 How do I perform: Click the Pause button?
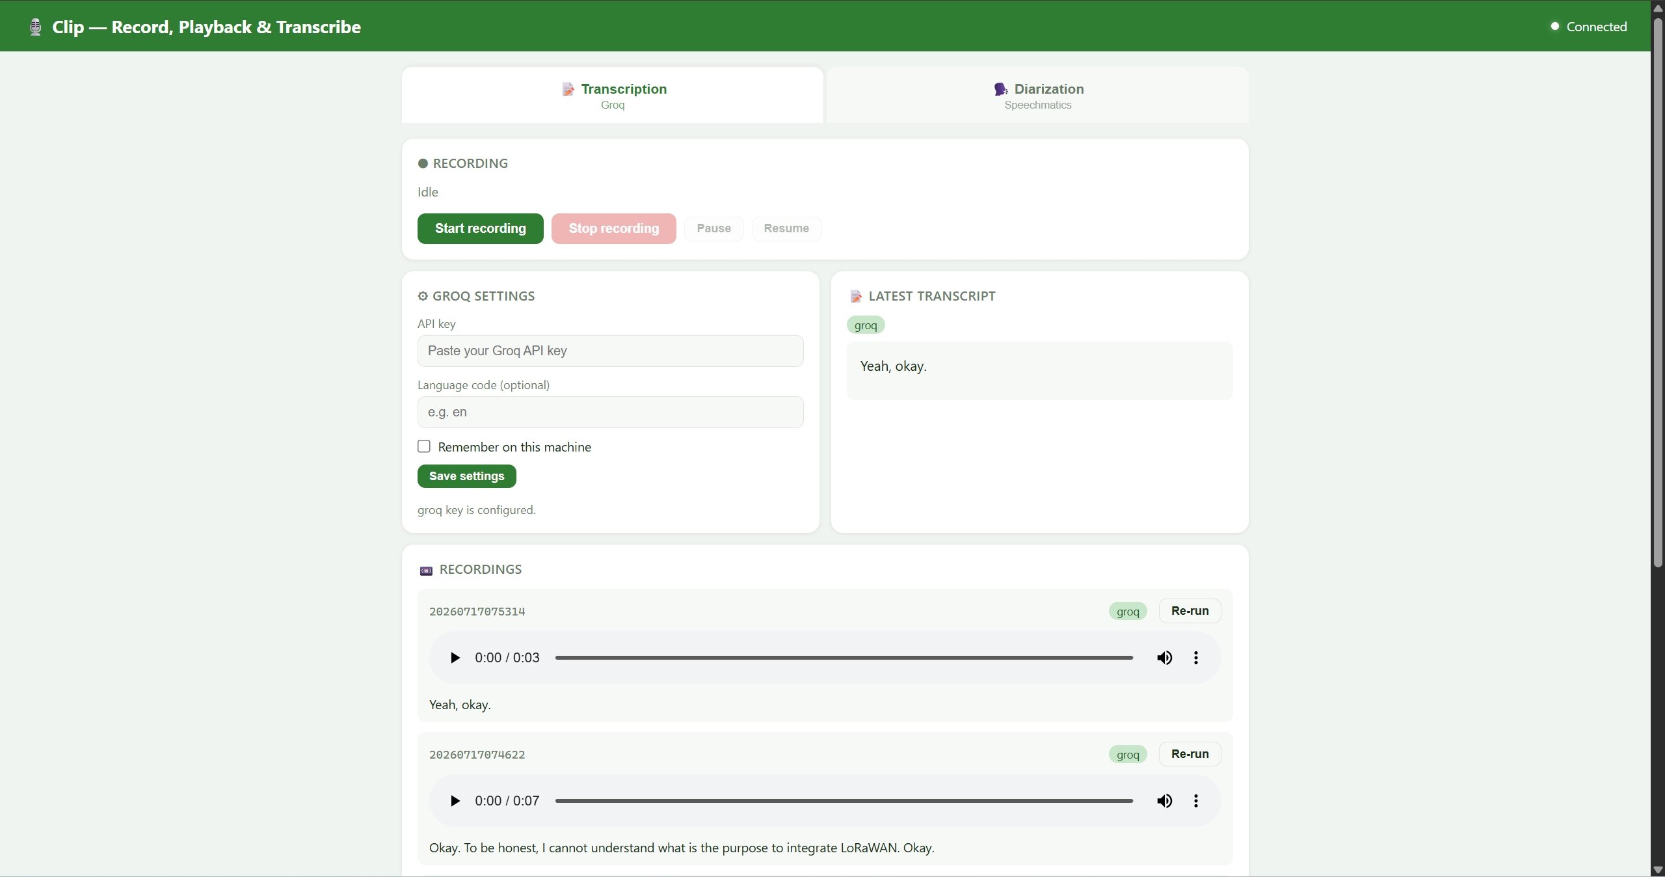714,228
